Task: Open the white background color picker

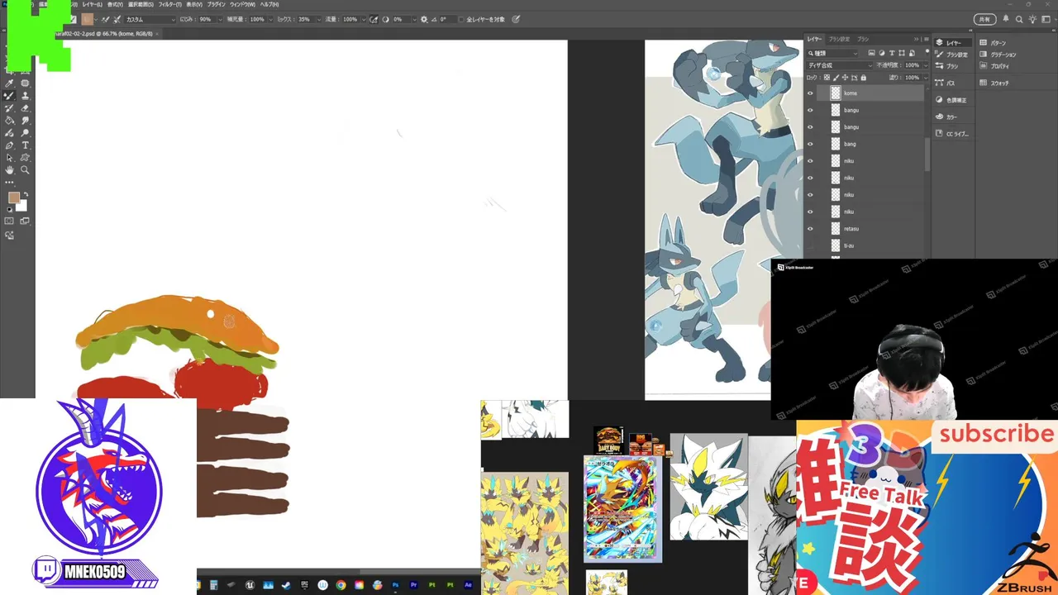Action: pos(23,207)
